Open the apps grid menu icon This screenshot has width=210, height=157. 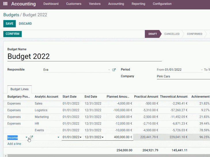[x=5, y=4]
